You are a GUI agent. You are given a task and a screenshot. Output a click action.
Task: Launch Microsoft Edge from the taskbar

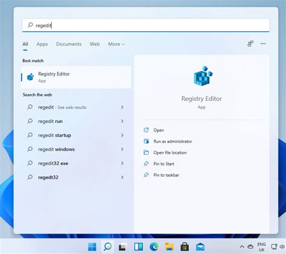[154, 247]
